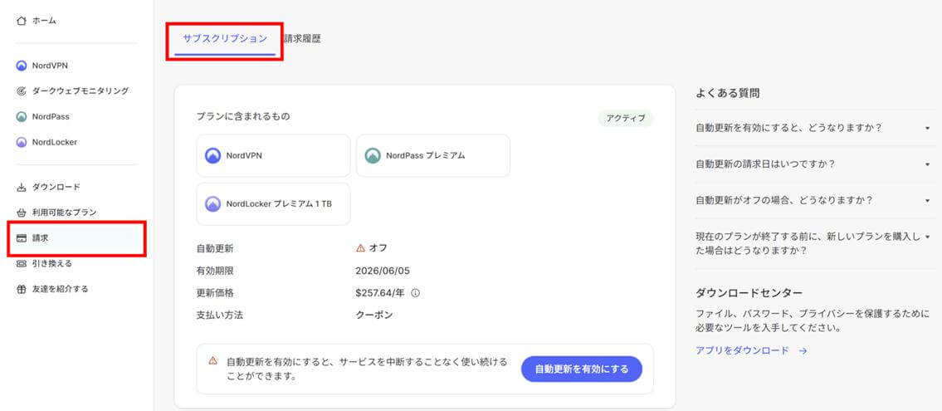Screen dimensions: 942x411
Task: Expand FAQ 自動更新がオフの場合、どうなりますか？
Action: 814,200
